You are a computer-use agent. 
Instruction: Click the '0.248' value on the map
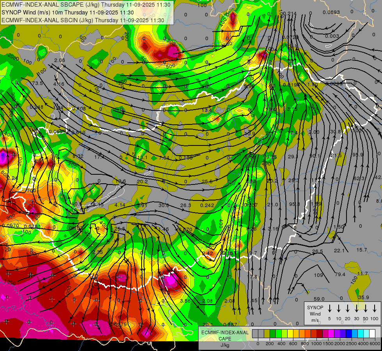(37, 107)
